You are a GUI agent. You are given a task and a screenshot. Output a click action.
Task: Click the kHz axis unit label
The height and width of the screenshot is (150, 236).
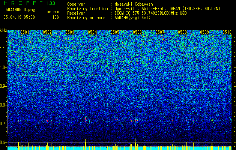[3, 30]
